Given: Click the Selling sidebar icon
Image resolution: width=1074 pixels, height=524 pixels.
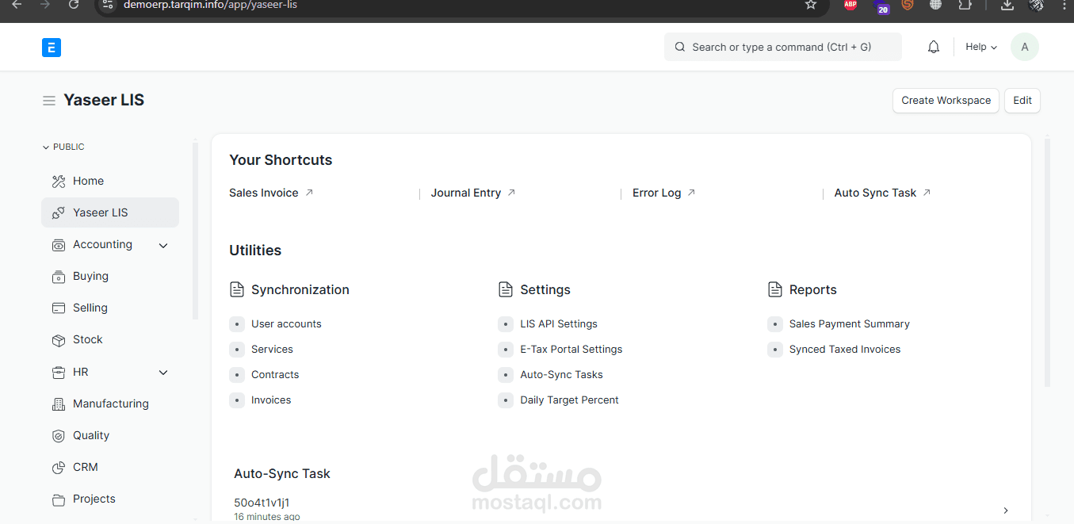Looking at the screenshot, I should [59, 308].
